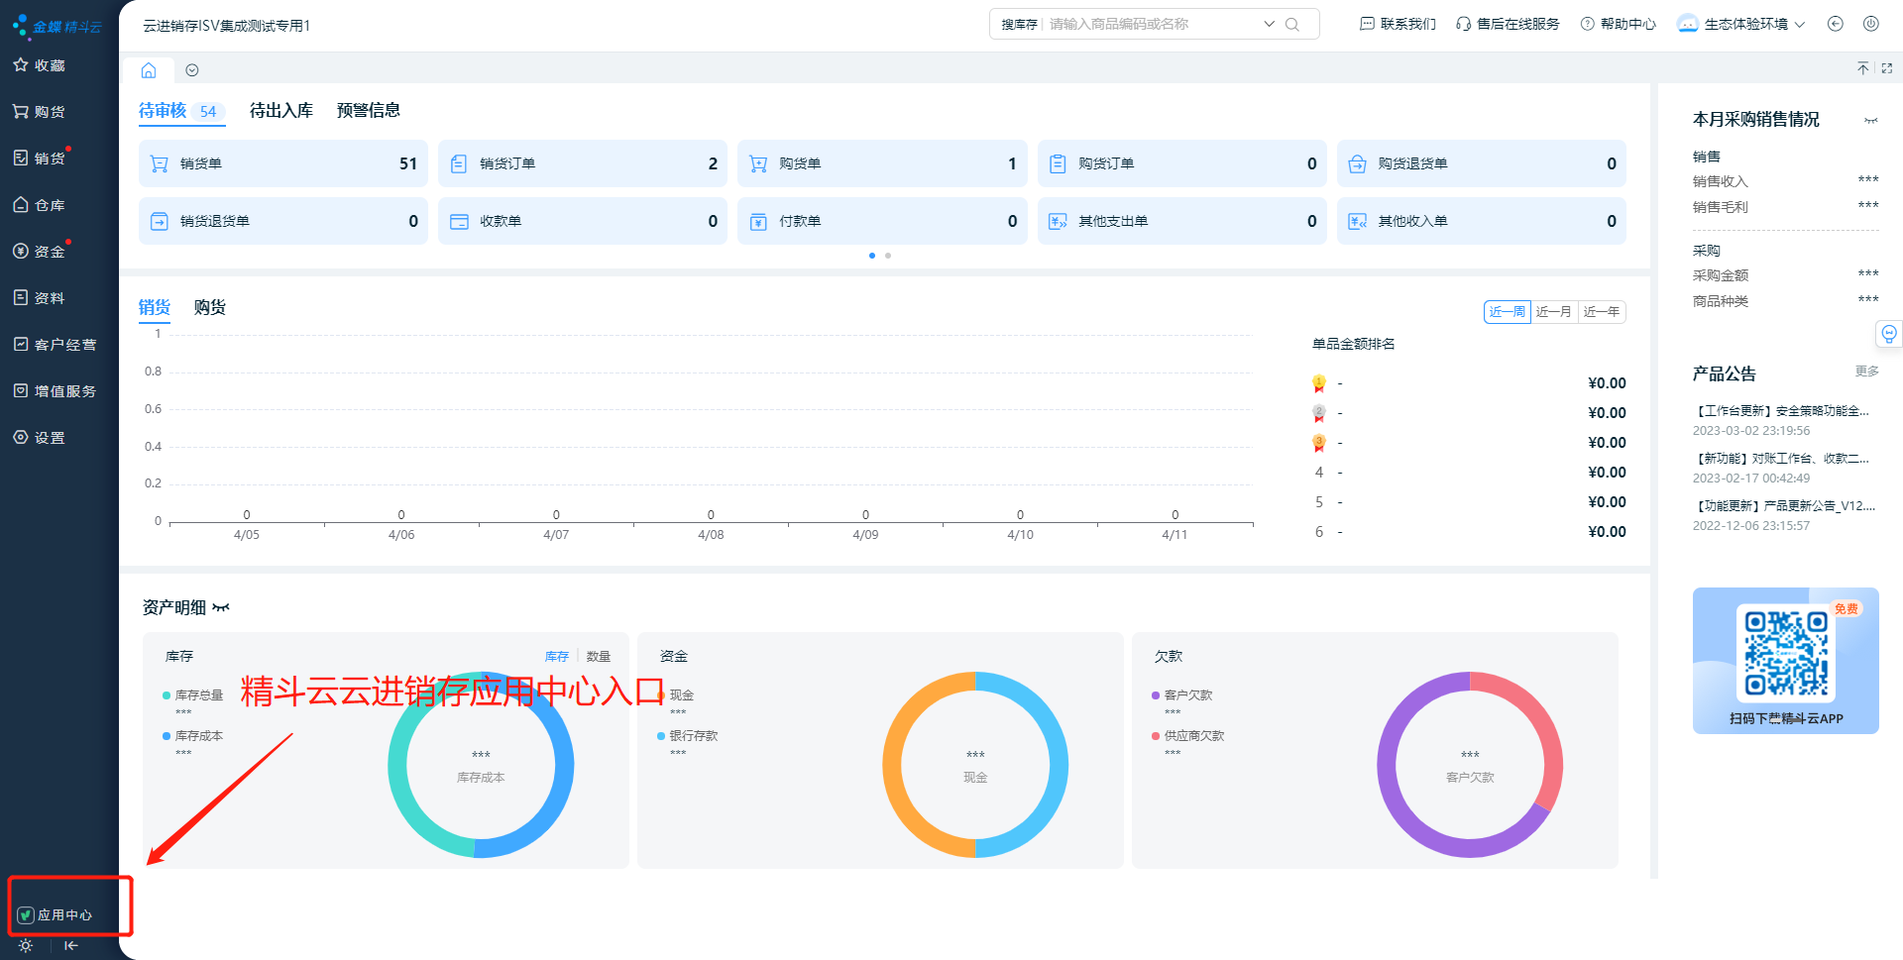Image resolution: width=1903 pixels, height=960 pixels.
Task: Open 应用中心 in the sidebar
Action: point(56,914)
